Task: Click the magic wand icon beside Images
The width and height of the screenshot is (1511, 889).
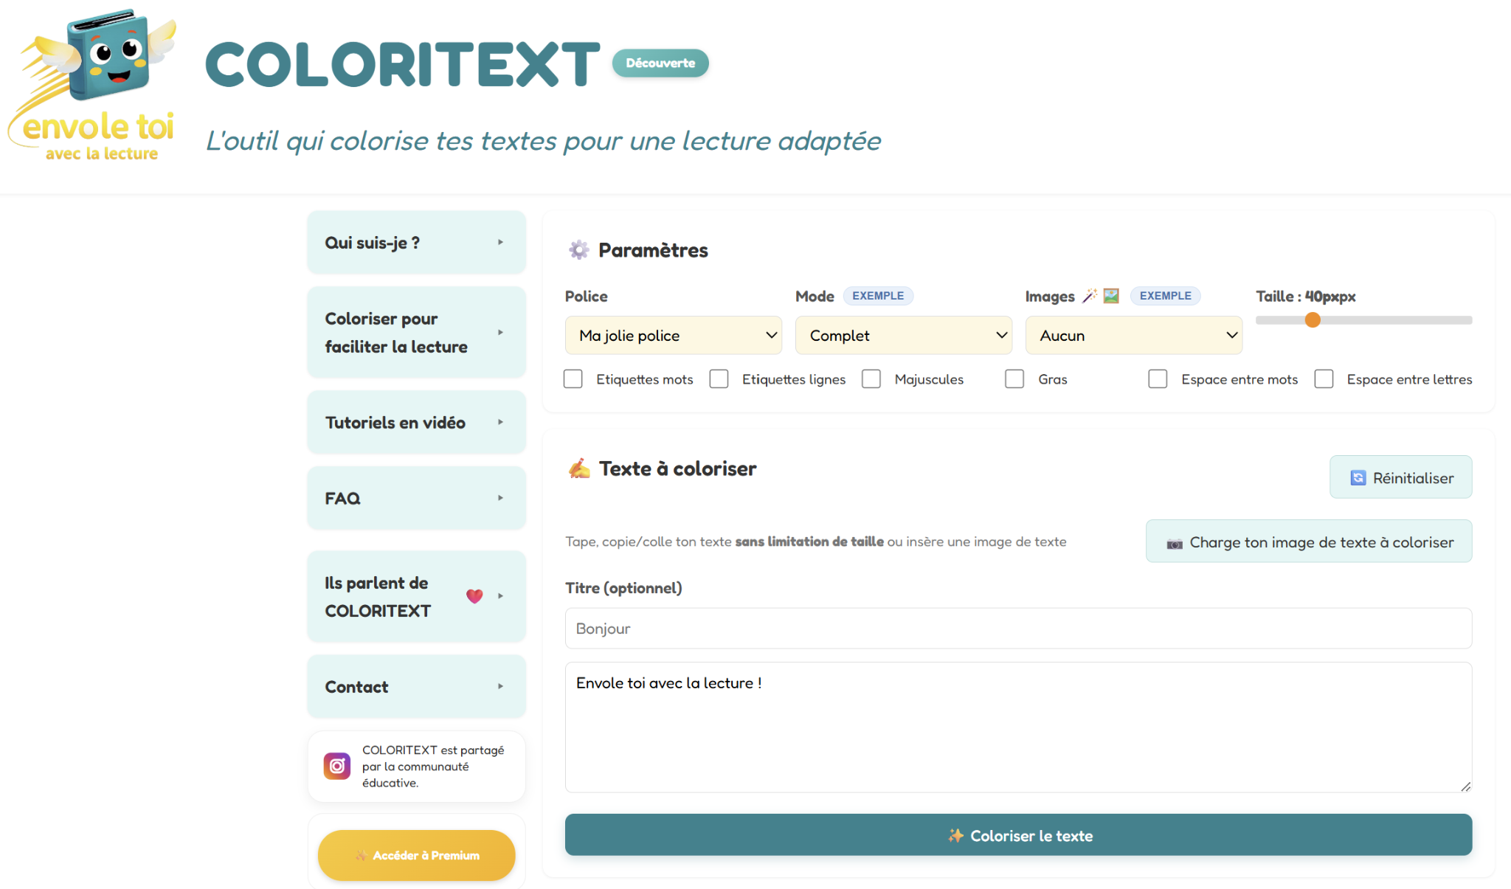Action: click(1090, 295)
